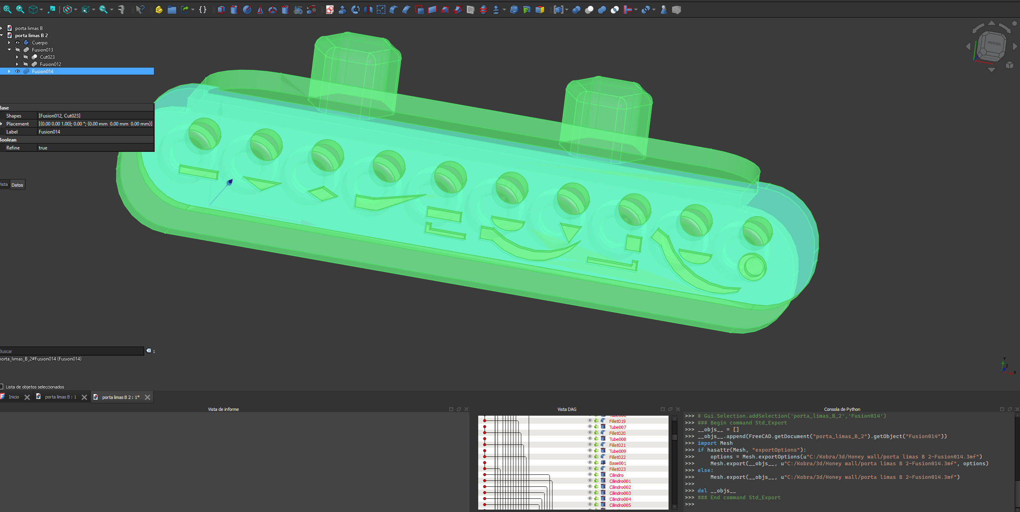Click the Boolean Union fuse icon
This screenshot has width=1020, height=512.
(602, 10)
